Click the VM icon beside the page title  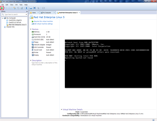pos(31,17)
